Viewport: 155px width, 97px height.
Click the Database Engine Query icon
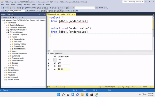coord(38,8)
